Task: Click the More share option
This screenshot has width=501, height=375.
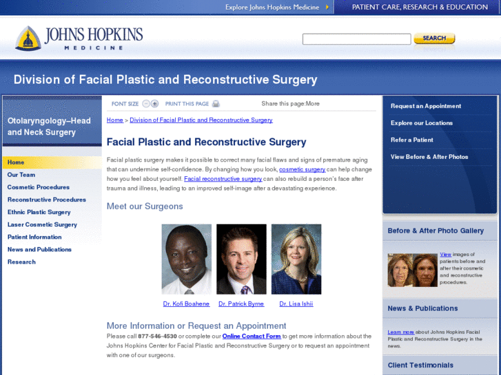Action: 312,103
